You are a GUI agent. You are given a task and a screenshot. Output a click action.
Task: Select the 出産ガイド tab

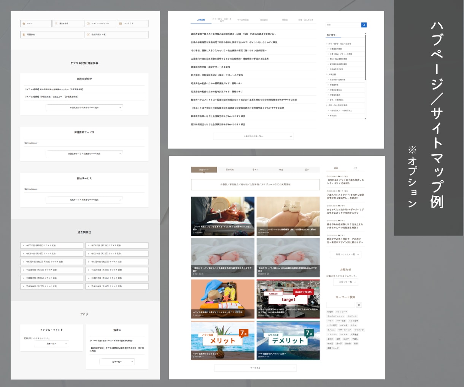(x=204, y=170)
